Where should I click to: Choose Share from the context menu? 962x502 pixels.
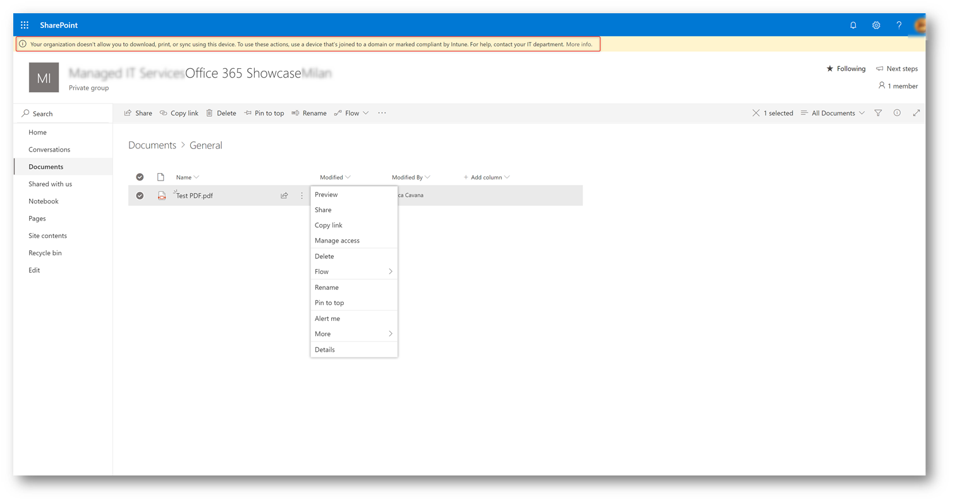coord(354,210)
